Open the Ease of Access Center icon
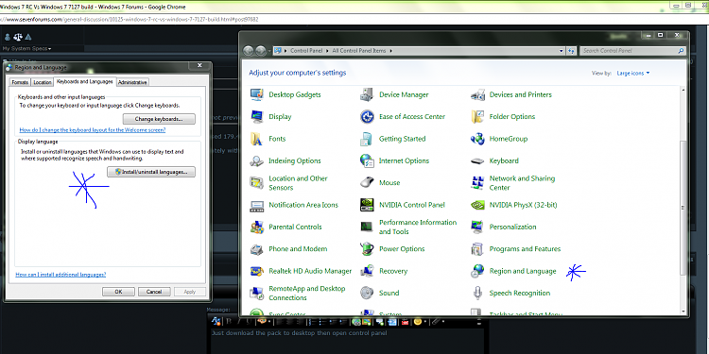The width and height of the screenshot is (709, 354). coord(367,116)
